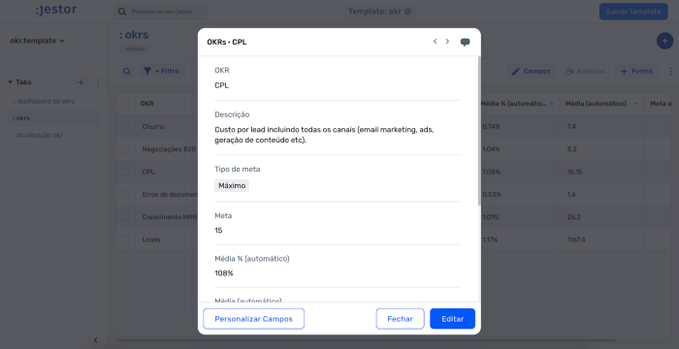Expand the okr.template workspace dropdown
The height and width of the screenshot is (349, 679).
38,41
